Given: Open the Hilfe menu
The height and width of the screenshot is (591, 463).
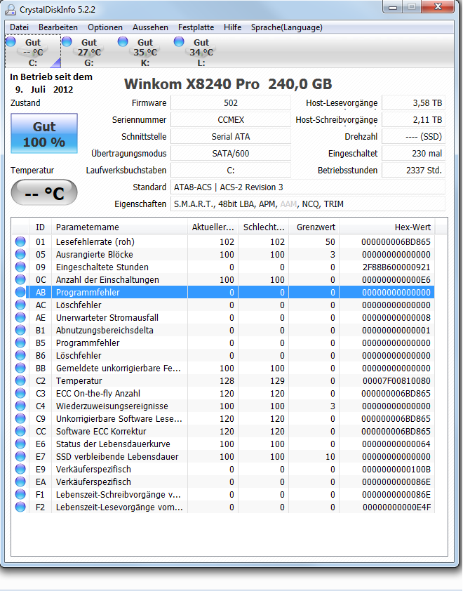Looking at the screenshot, I should (232, 27).
